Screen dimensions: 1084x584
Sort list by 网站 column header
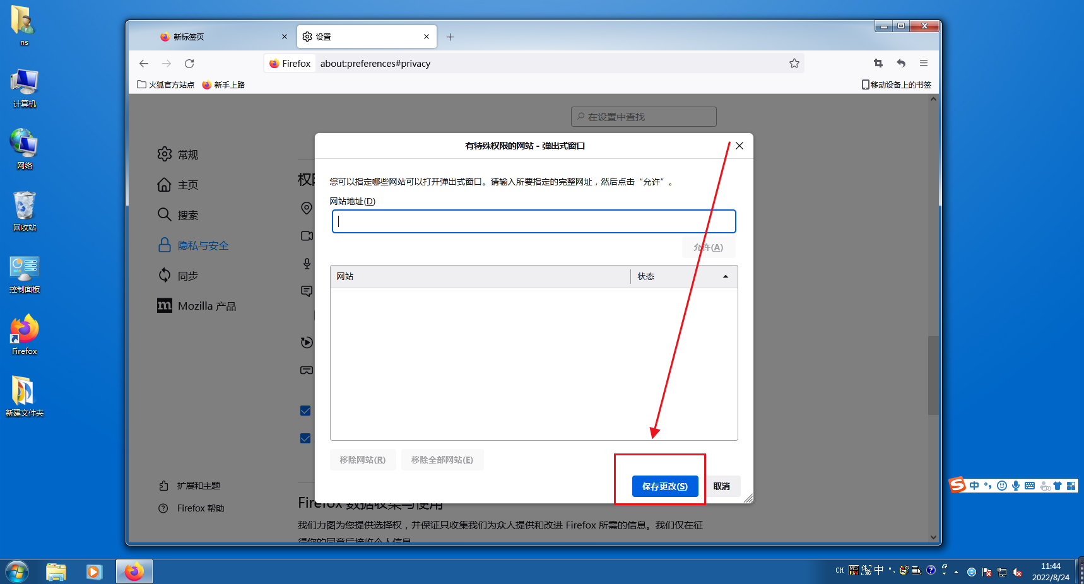pos(480,276)
